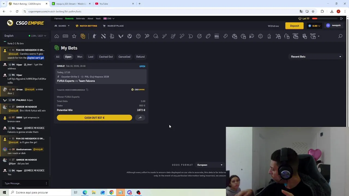Select the highlighted My Bets ticket icon
The image size is (349, 196).
83,36
